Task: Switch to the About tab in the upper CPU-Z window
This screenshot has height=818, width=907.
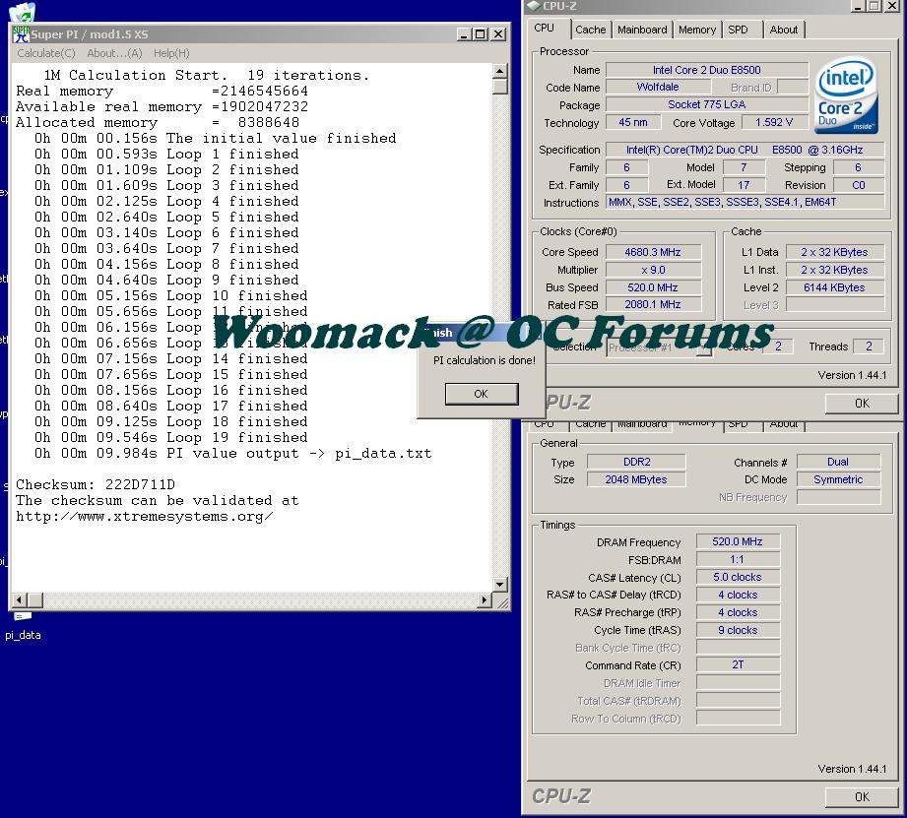Action: 784,30
